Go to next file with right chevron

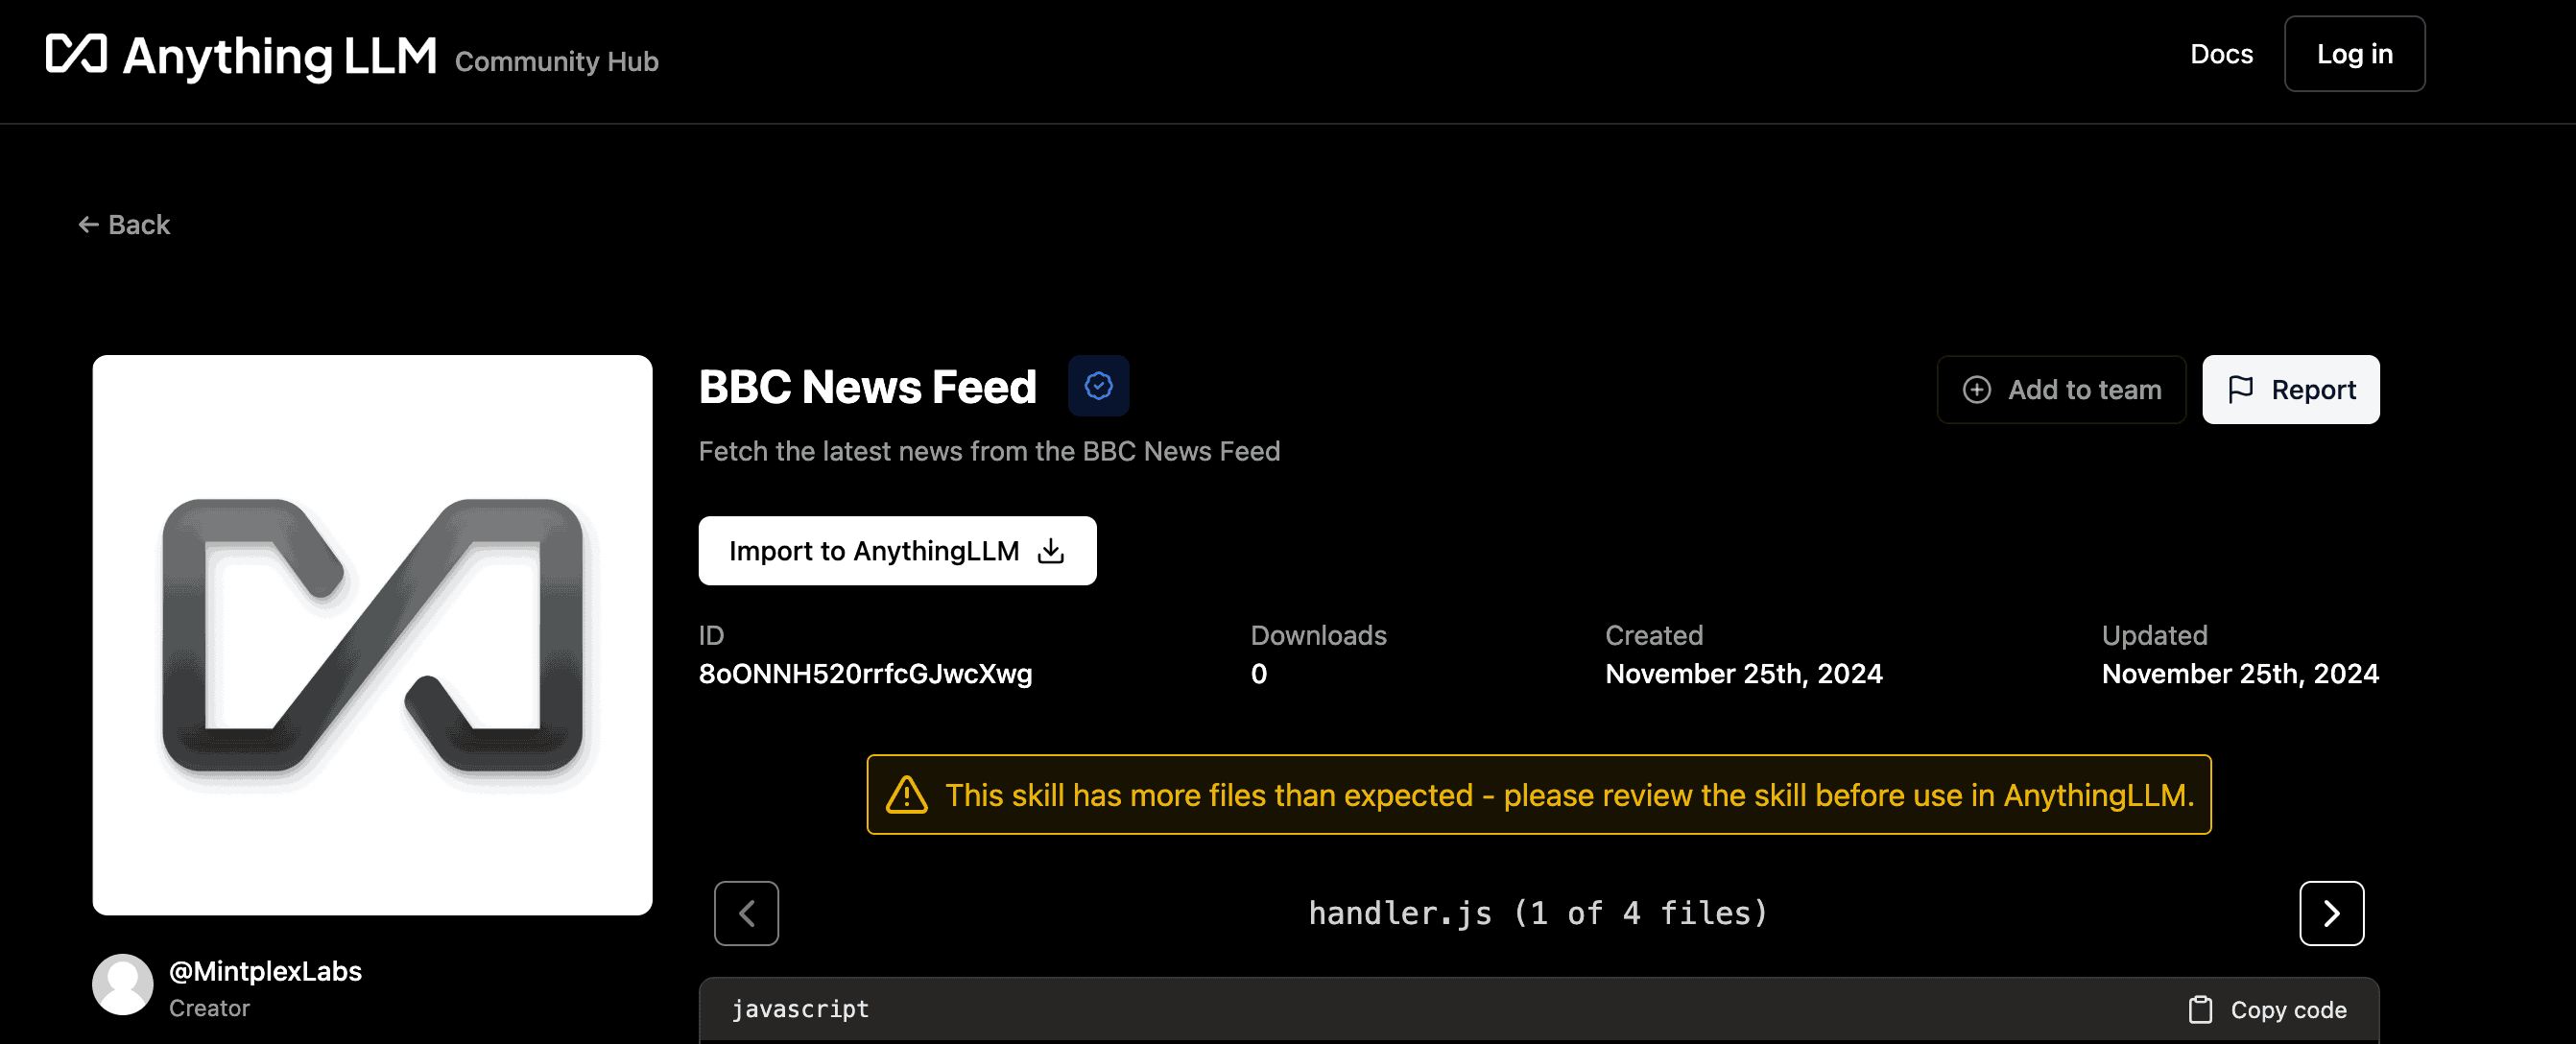2331,913
